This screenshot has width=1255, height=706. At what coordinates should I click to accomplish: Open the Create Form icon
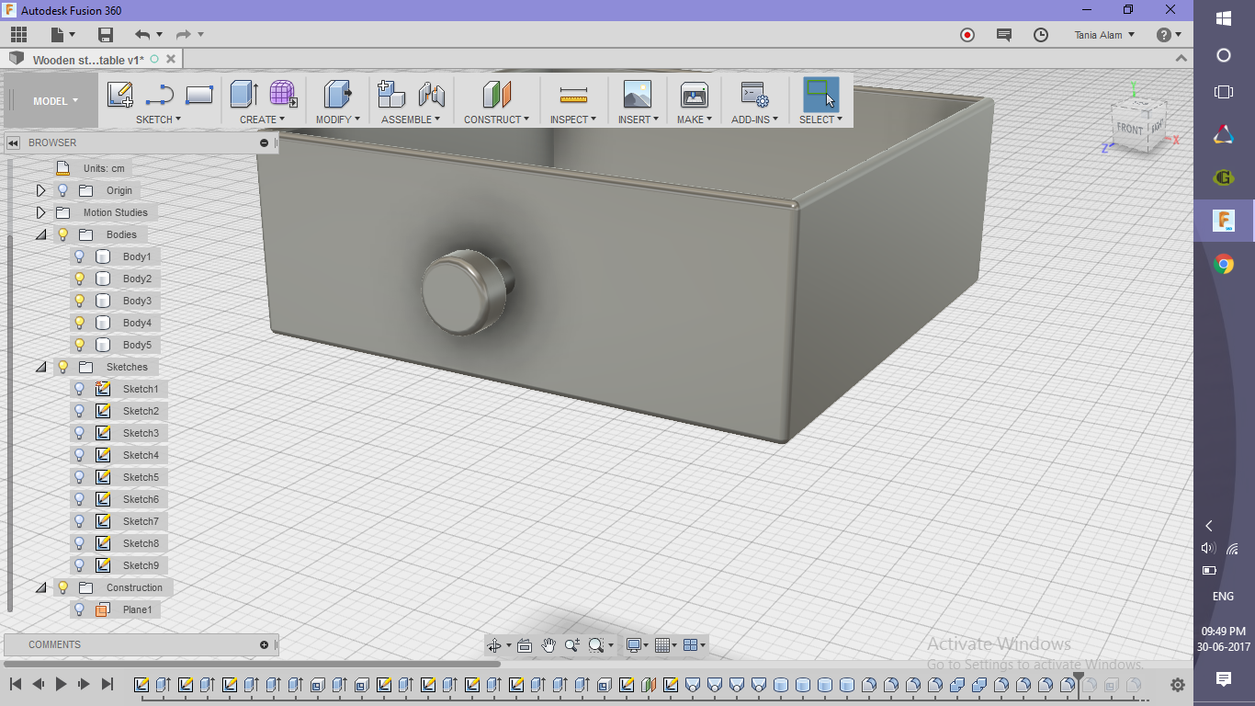pyautogui.click(x=283, y=94)
